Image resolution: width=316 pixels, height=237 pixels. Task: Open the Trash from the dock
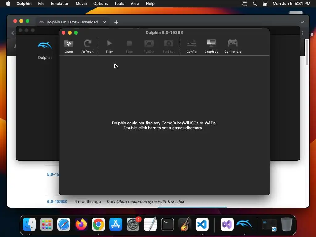(x=287, y=224)
